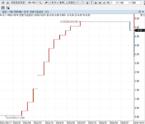Click the total count field showing 500

(136, 3)
